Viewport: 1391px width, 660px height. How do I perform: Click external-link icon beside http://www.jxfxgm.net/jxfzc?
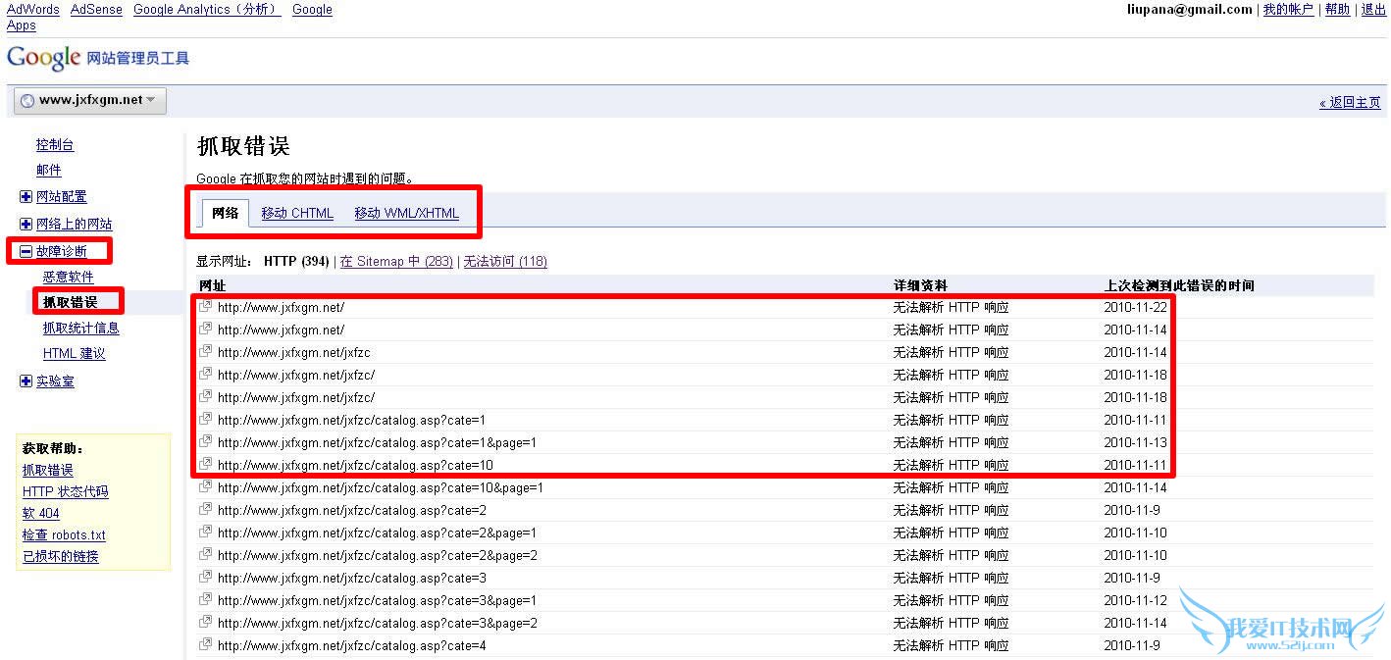point(205,351)
